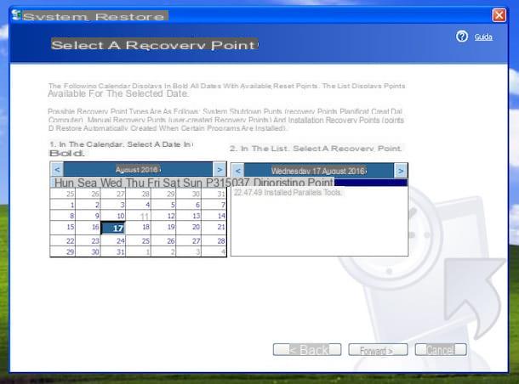This screenshot has width=519, height=384.
Task: Select date 13 in the calendar
Action: (x=189, y=216)
